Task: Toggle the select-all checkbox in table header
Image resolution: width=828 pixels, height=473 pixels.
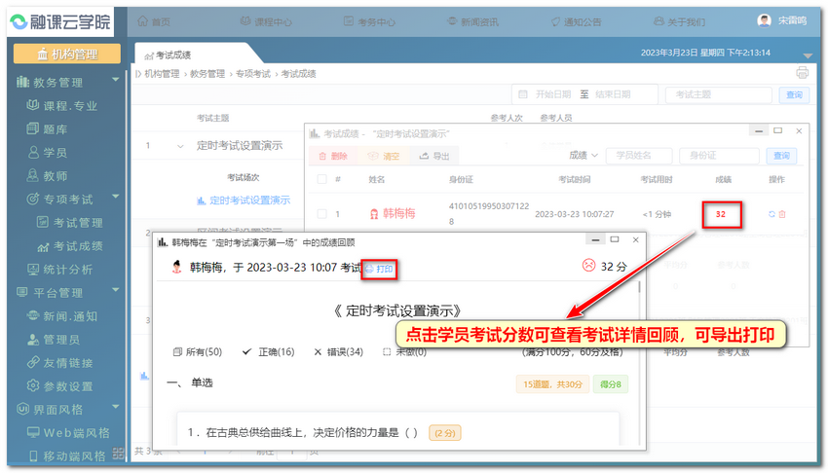Action: (x=321, y=179)
